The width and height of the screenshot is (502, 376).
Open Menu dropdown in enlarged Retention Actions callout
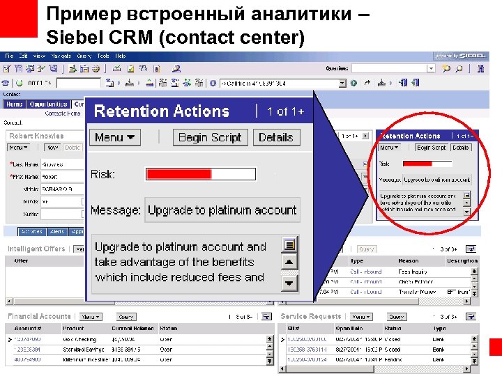pos(115,137)
